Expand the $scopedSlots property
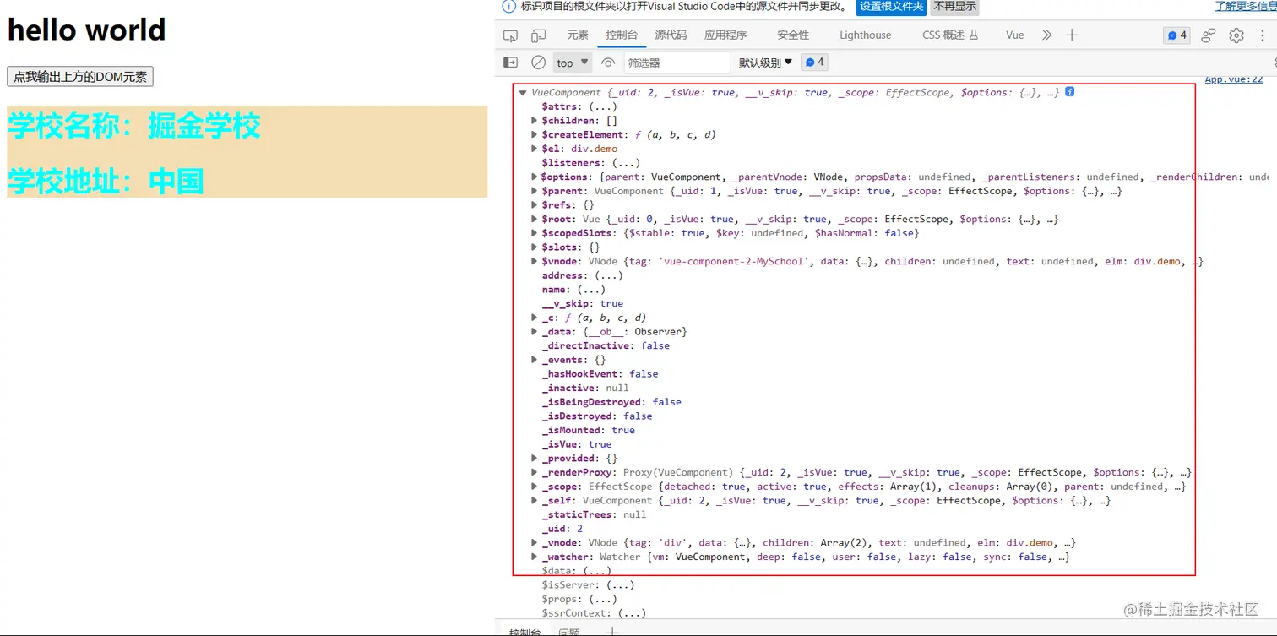Image resolution: width=1277 pixels, height=636 pixels. coord(534,233)
